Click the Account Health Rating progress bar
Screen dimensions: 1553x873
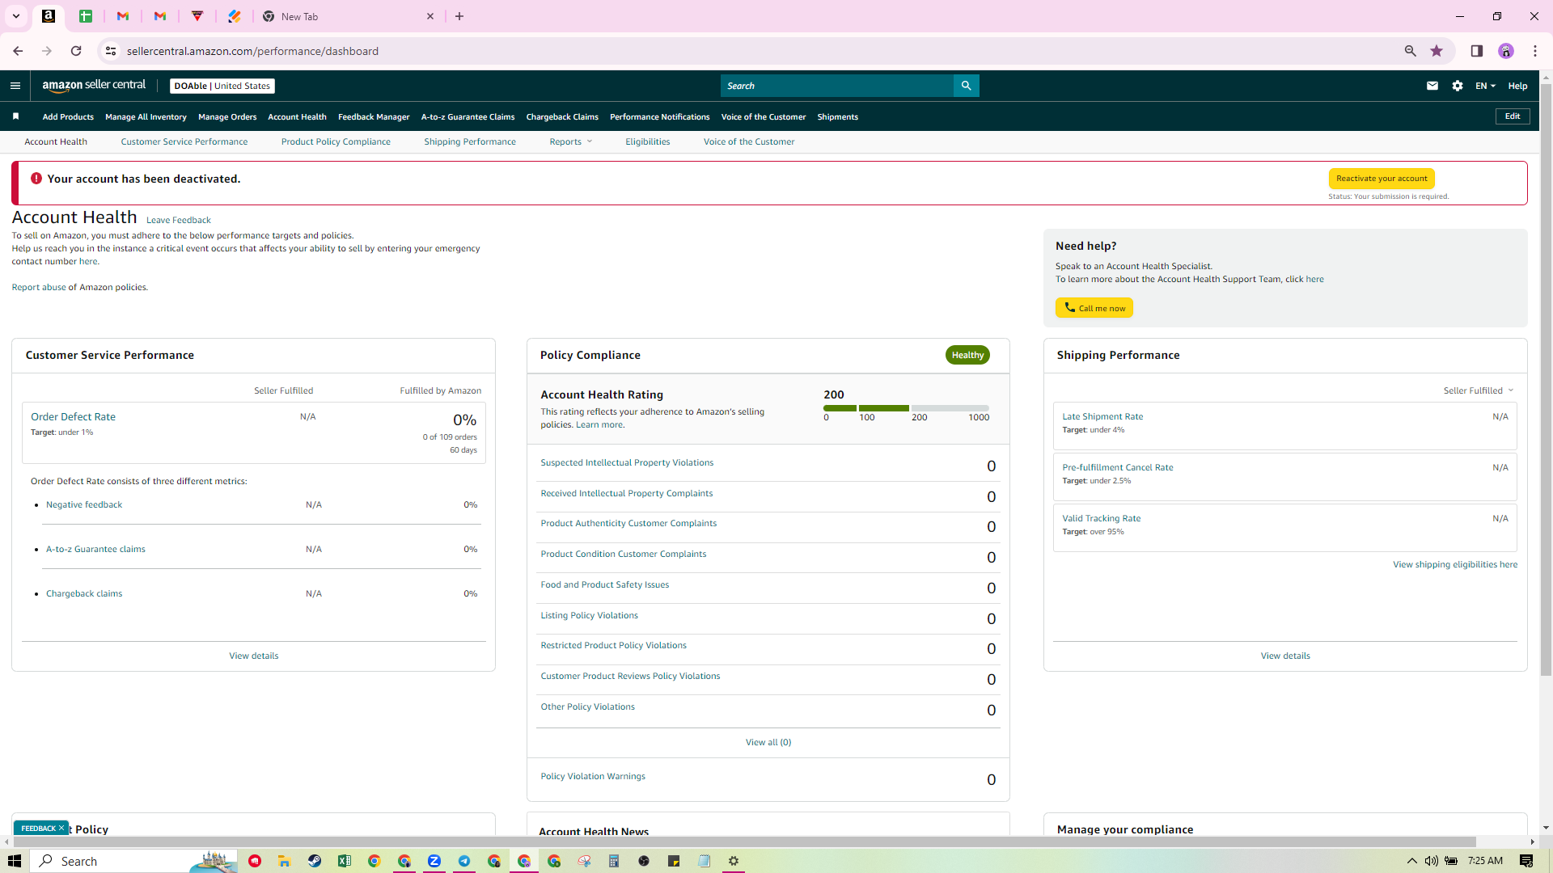coord(906,408)
